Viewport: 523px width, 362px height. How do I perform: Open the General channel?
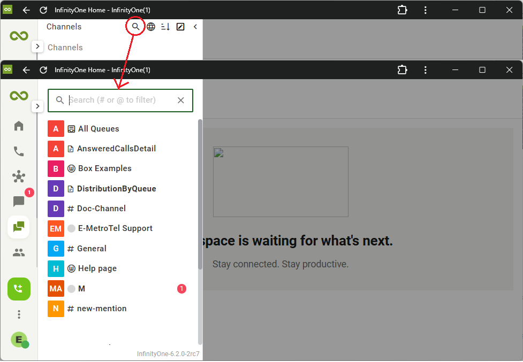(120, 249)
